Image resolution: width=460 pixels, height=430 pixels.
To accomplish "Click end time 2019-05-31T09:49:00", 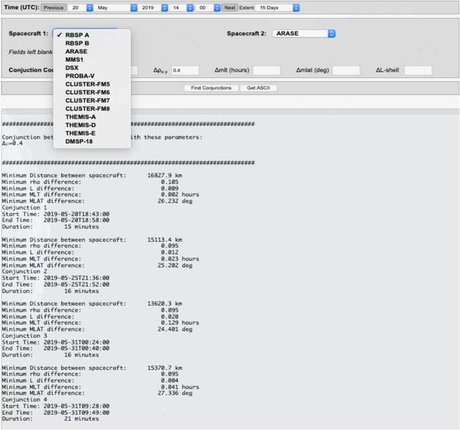I will (x=76, y=413).
